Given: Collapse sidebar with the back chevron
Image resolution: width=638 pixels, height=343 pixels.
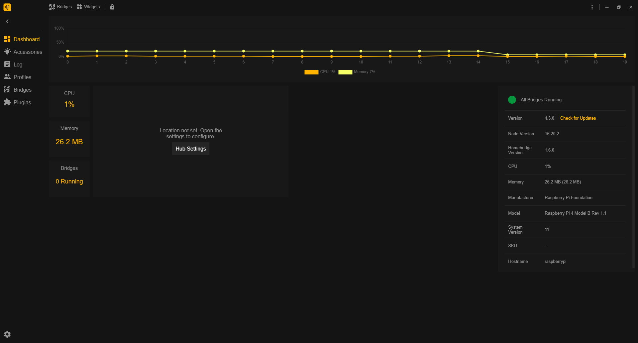Looking at the screenshot, I should [7, 21].
